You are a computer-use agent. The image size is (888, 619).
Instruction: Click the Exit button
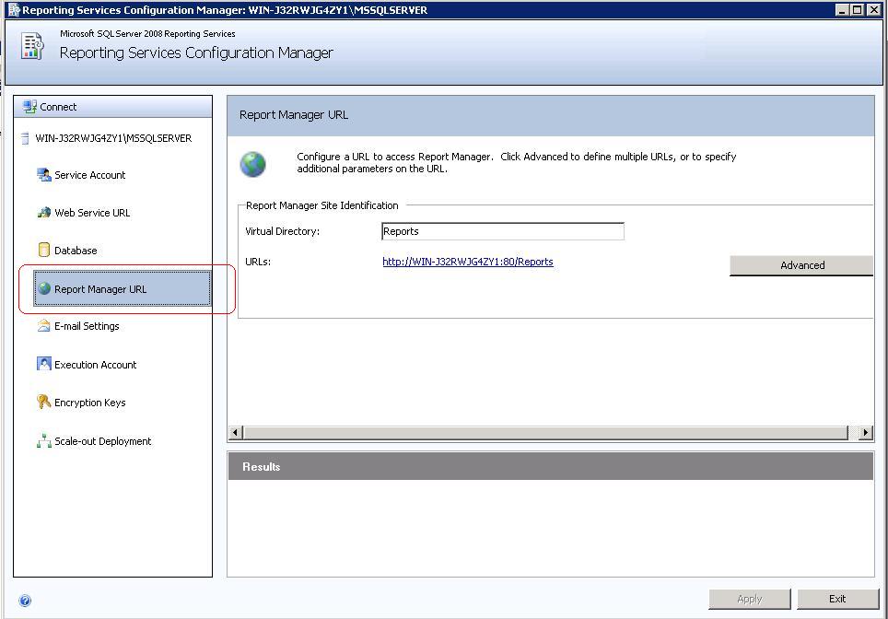(836, 599)
